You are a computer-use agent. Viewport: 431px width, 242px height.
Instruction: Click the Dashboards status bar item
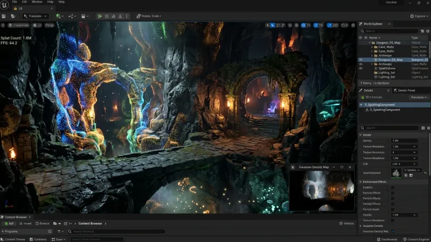387,239
